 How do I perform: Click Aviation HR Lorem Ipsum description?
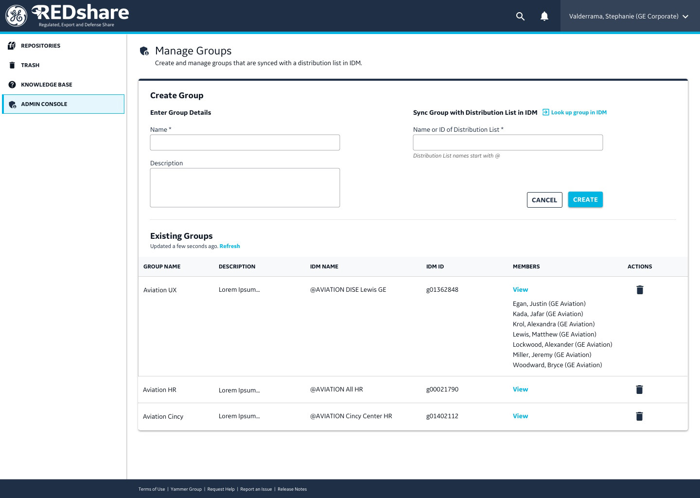tap(239, 390)
